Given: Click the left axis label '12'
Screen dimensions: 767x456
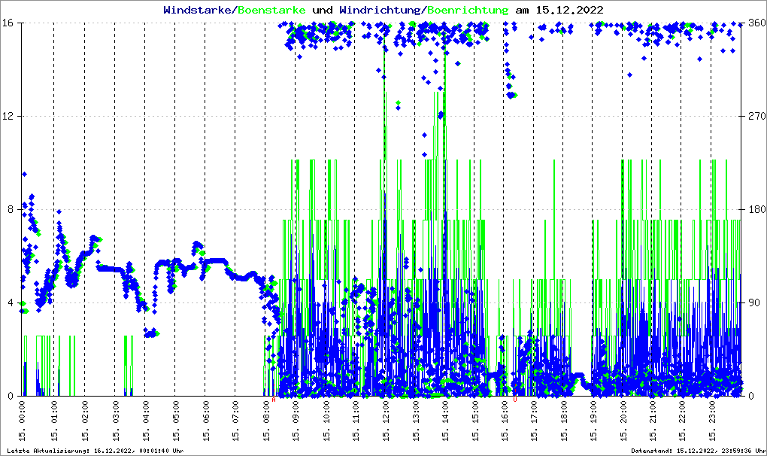Looking at the screenshot, I should point(7,117).
